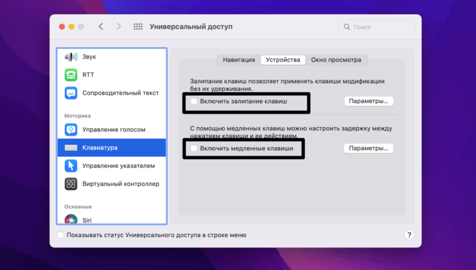Image resolution: width=476 pixels, height=270 pixels.
Task: Enable Включить медленные клавиши checkbox
Action: click(x=194, y=148)
